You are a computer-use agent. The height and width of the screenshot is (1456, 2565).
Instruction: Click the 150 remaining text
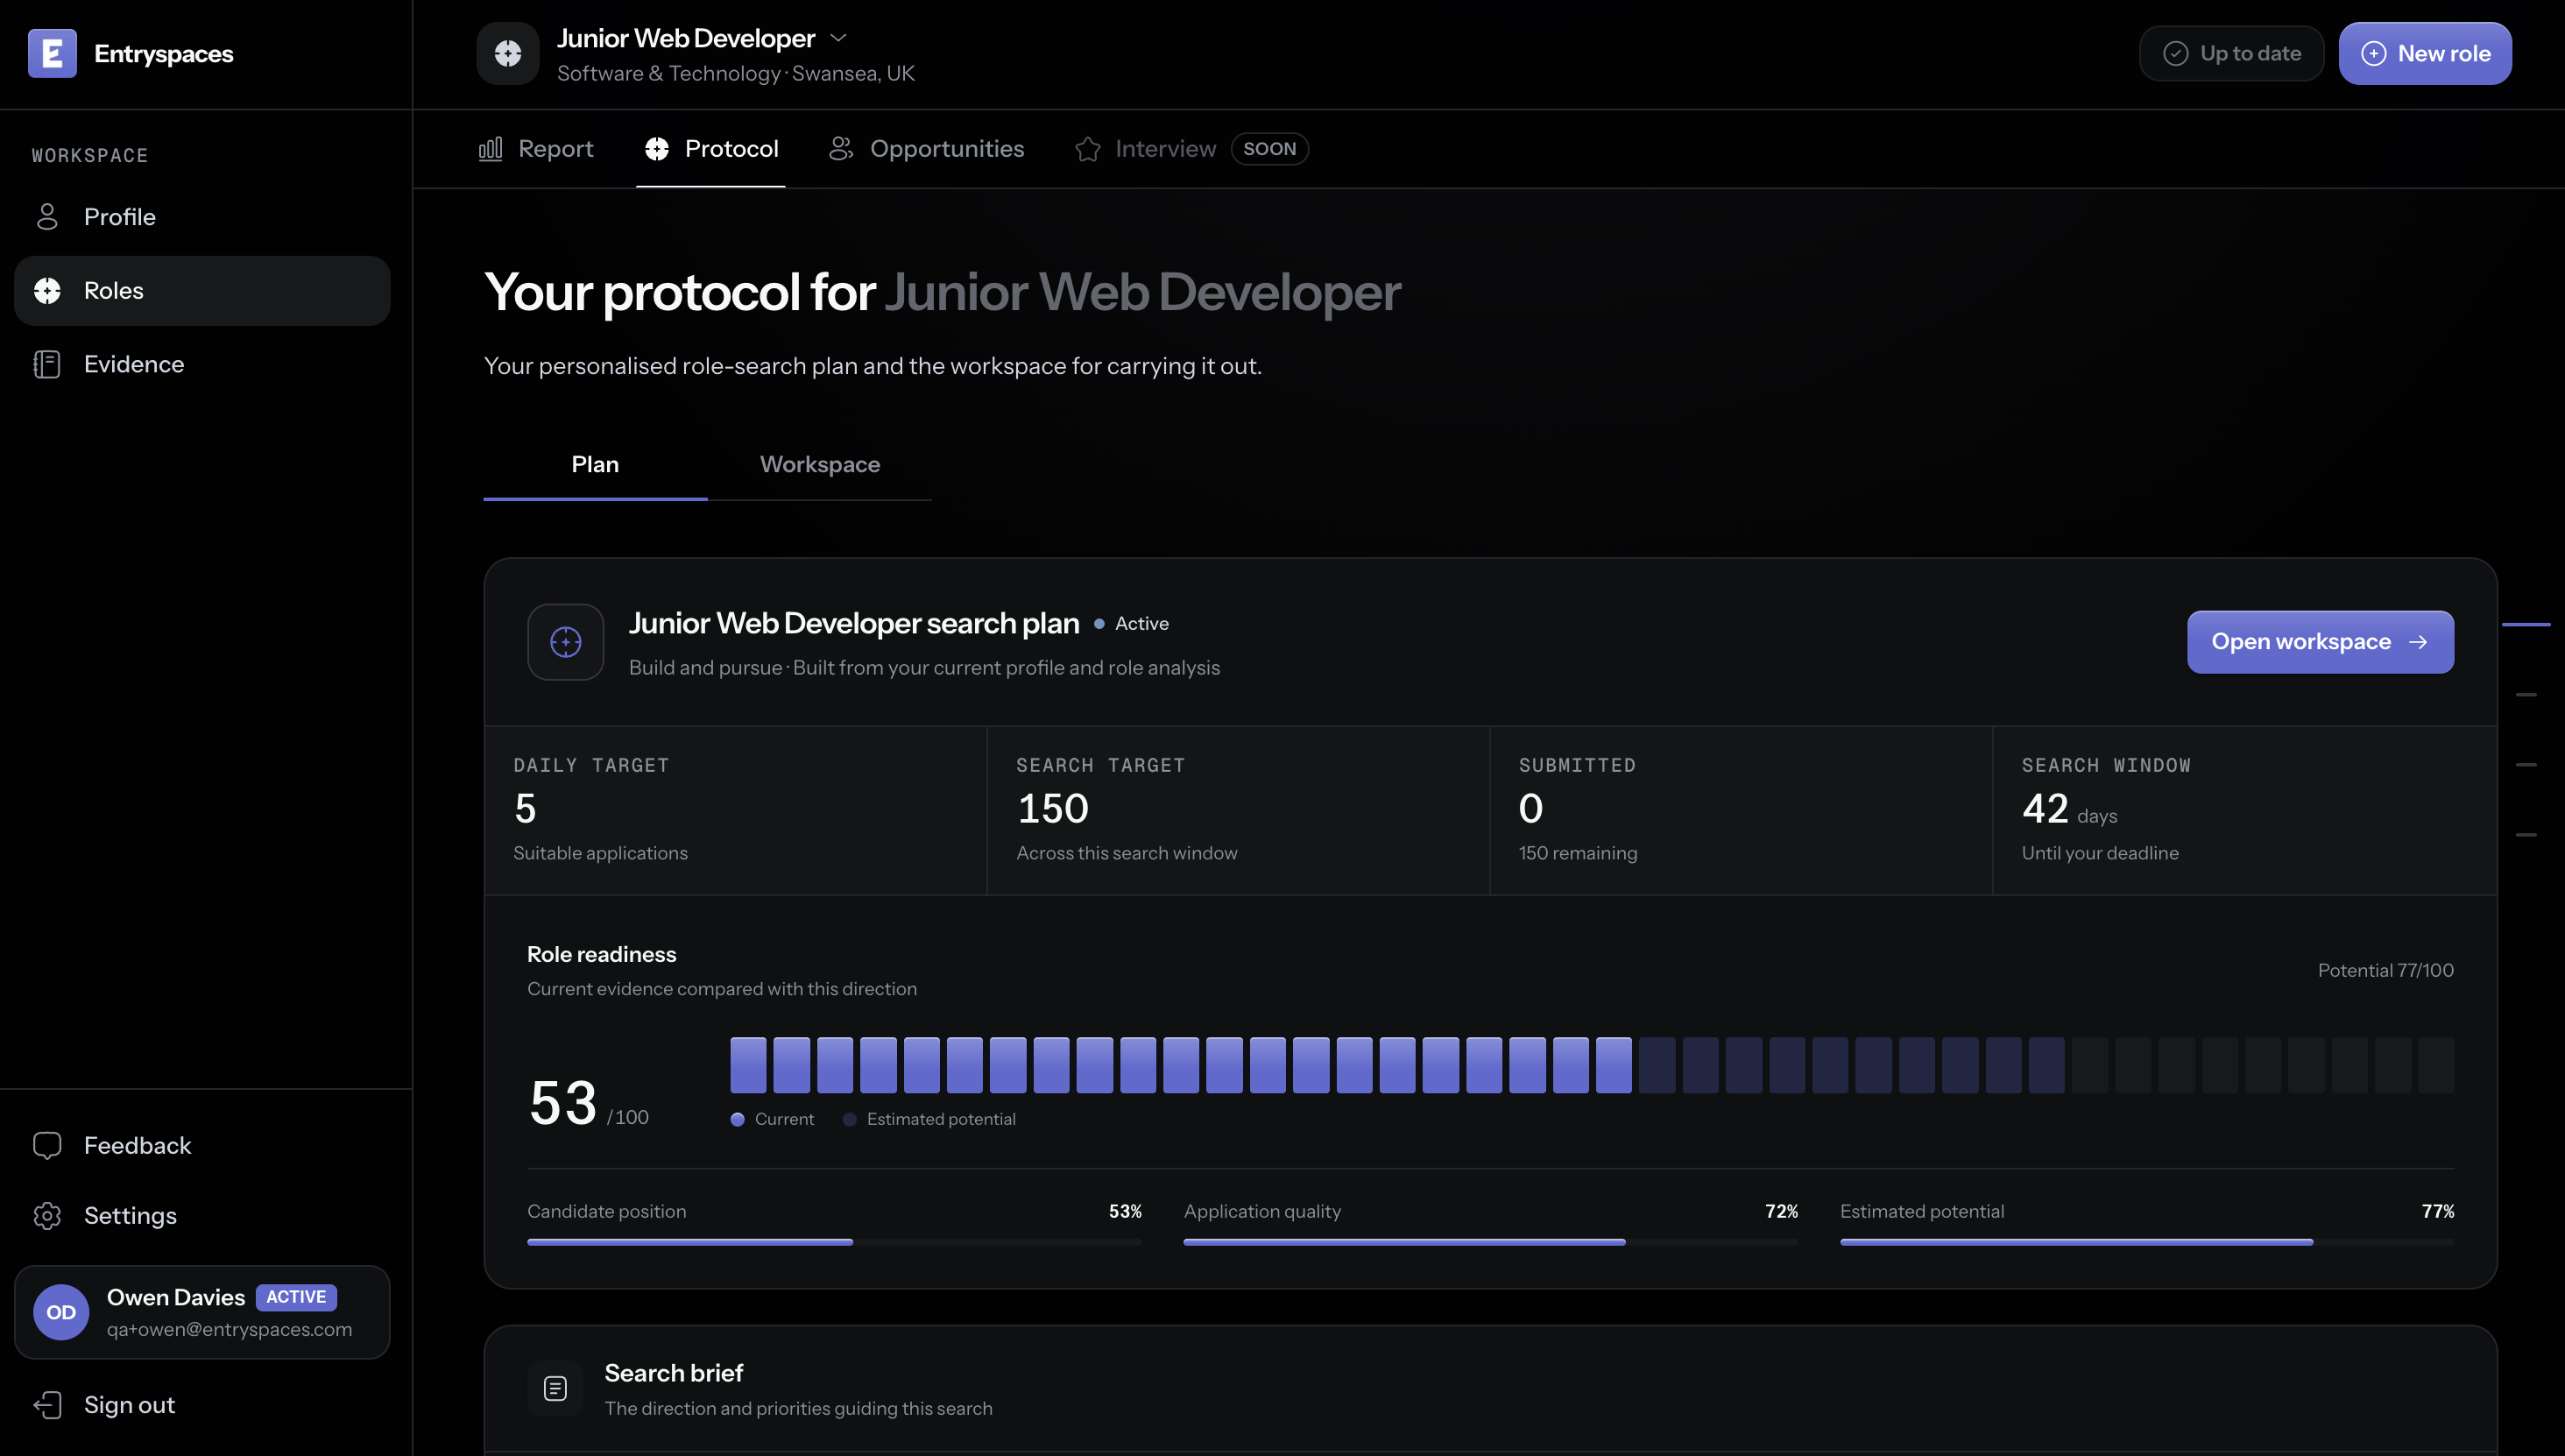point(1578,853)
